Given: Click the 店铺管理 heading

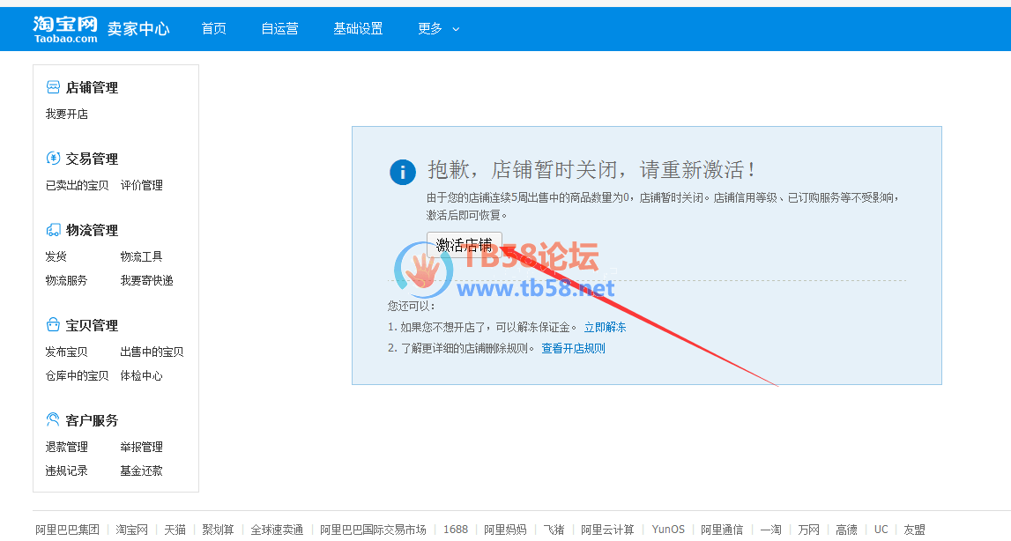Looking at the screenshot, I should tap(92, 88).
